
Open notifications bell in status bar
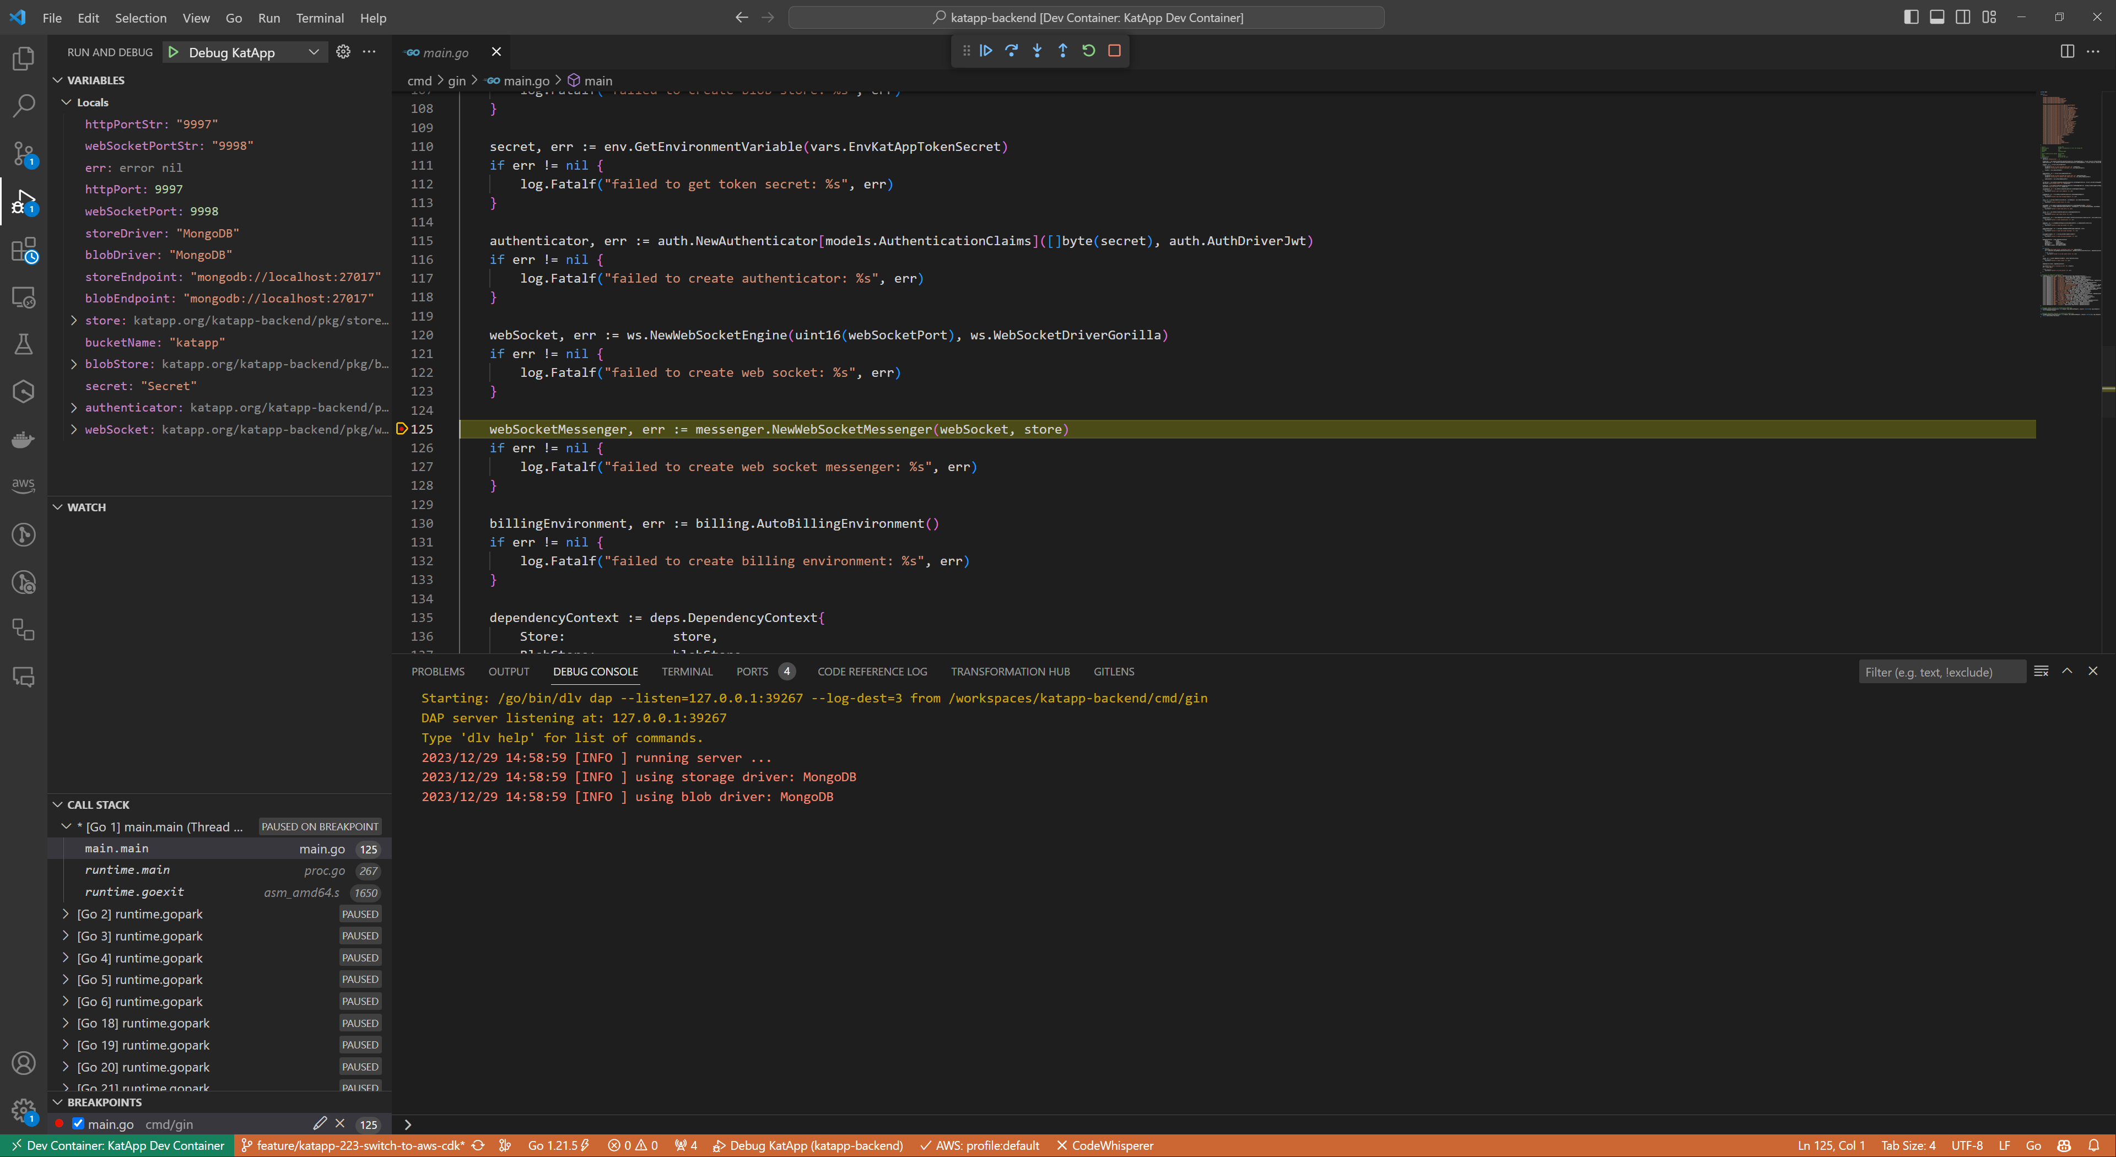[2094, 1145]
